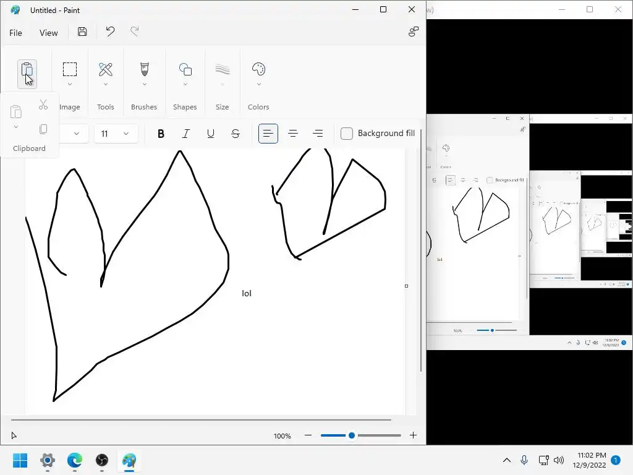Open the View menu

point(48,33)
